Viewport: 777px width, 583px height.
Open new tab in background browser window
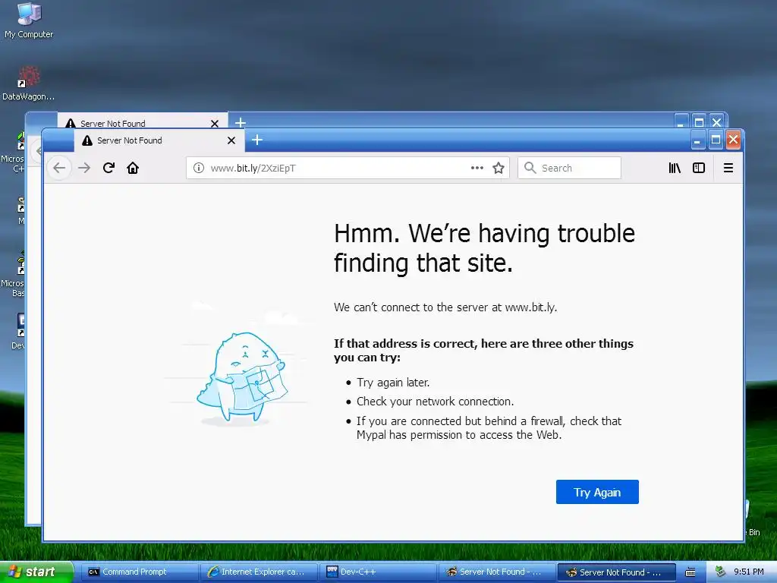pyautogui.click(x=241, y=122)
